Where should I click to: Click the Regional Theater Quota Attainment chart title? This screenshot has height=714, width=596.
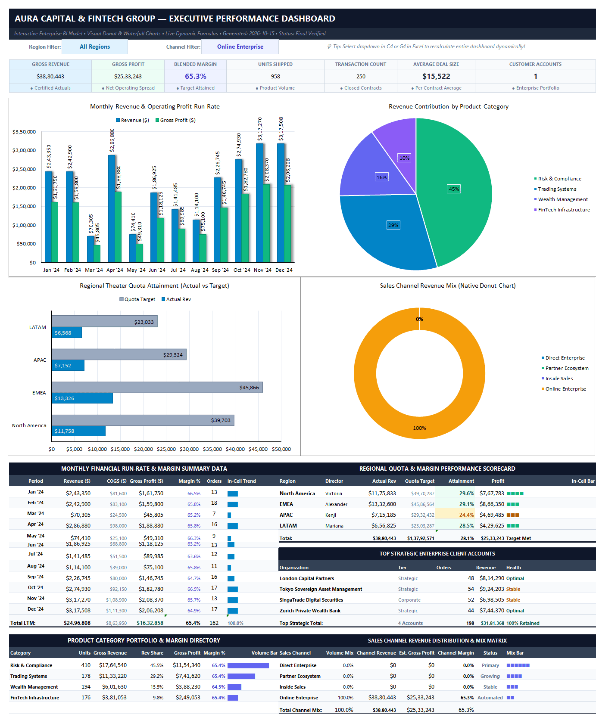click(154, 286)
